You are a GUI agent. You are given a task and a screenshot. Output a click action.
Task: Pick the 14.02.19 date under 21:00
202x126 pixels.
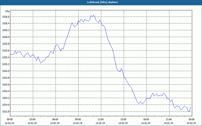(168, 123)
